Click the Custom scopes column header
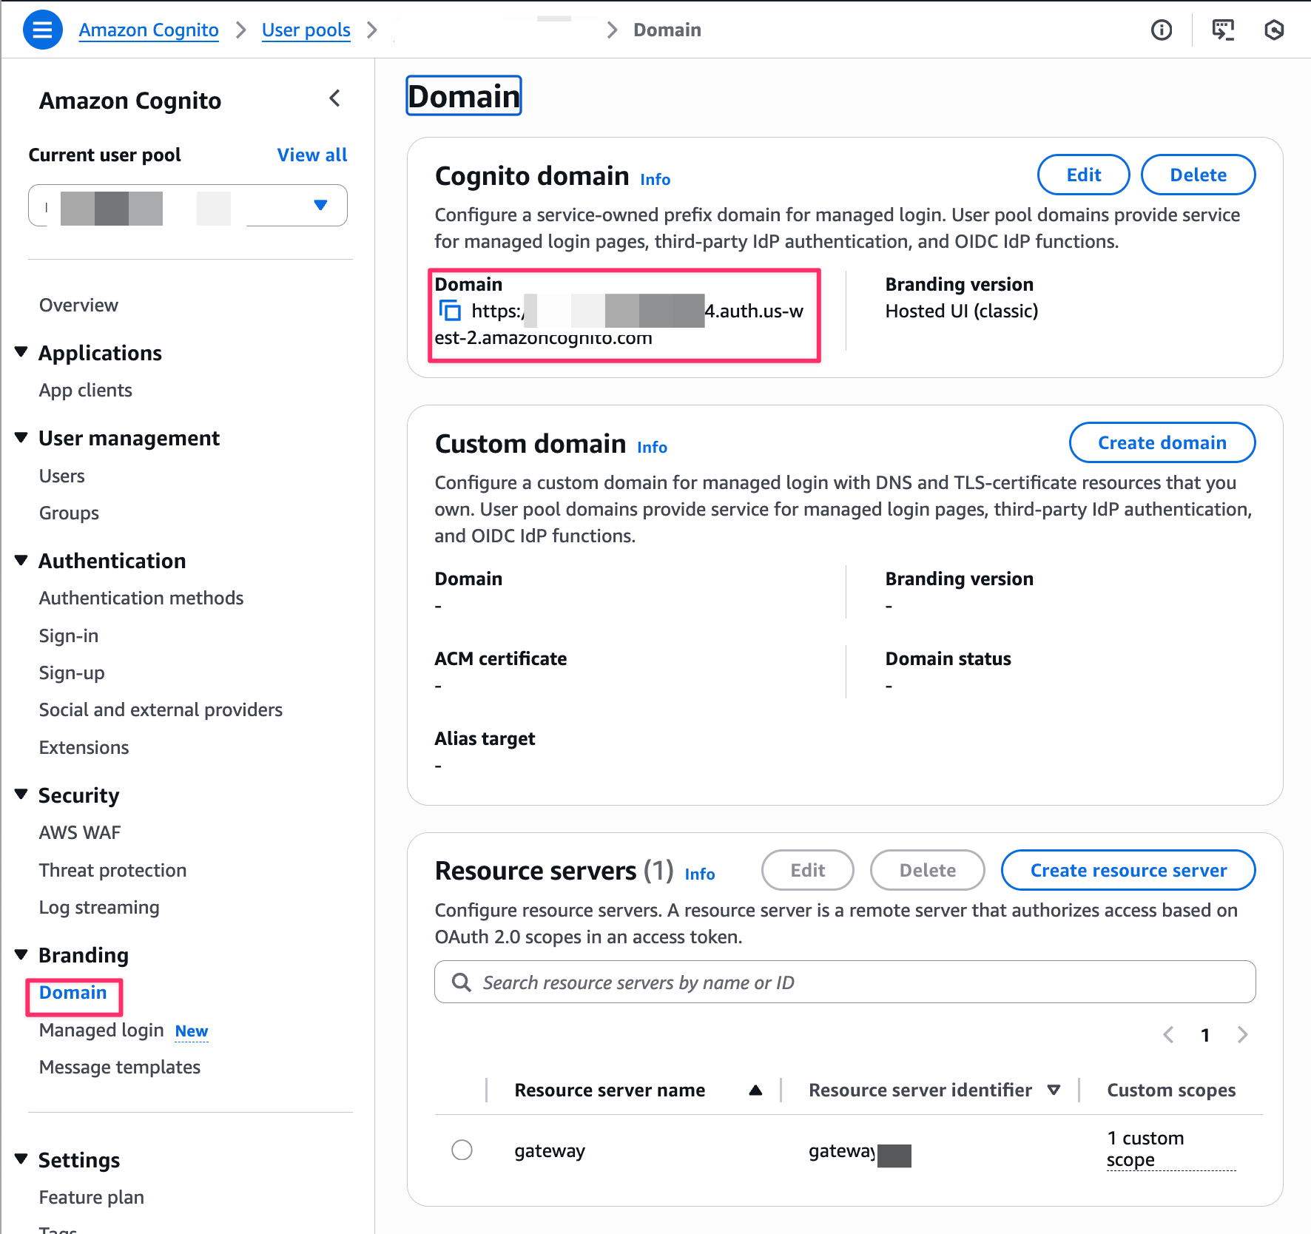This screenshot has height=1234, width=1311. [1171, 1090]
